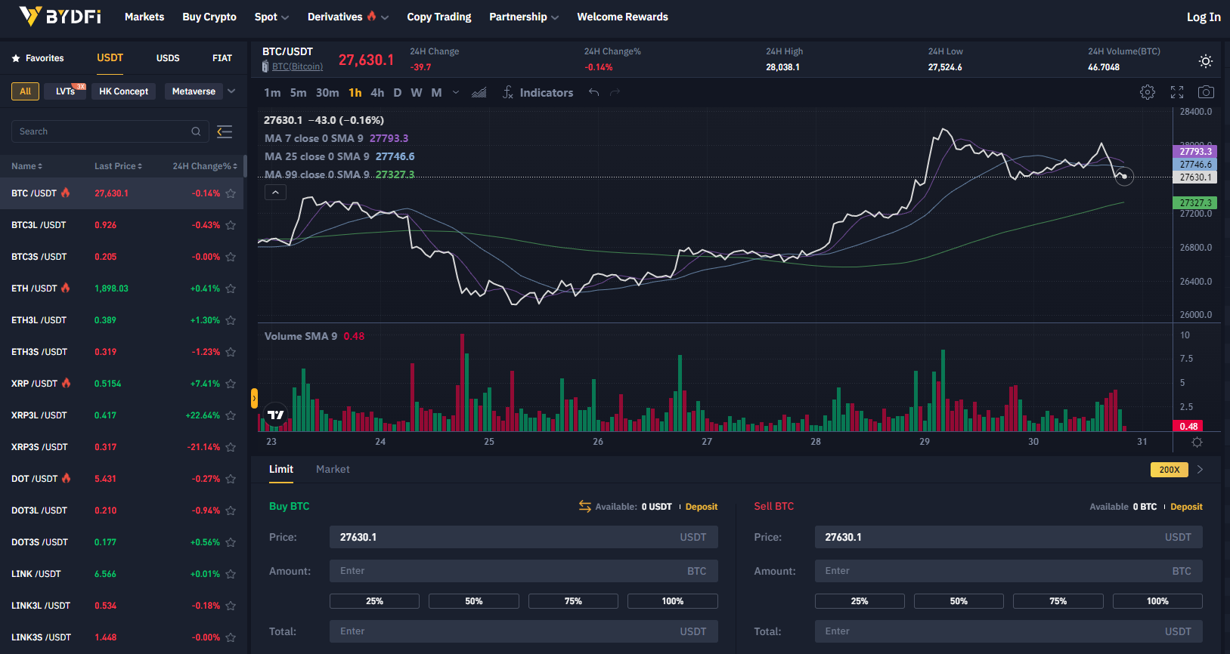Viewport: 1230px width, 654px height.
Task: Select the Limit order tab
Action: 281,469
